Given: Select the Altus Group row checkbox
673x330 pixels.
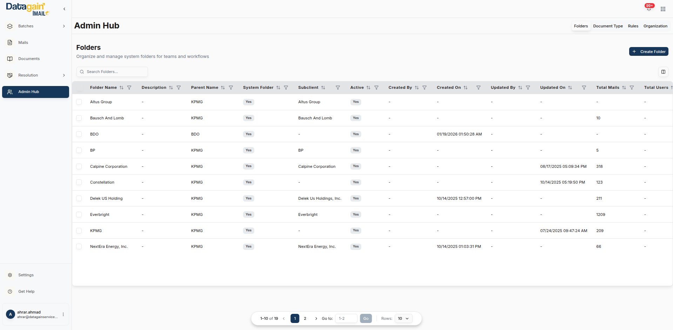Looking at the screenshot, I should point(79,102).
